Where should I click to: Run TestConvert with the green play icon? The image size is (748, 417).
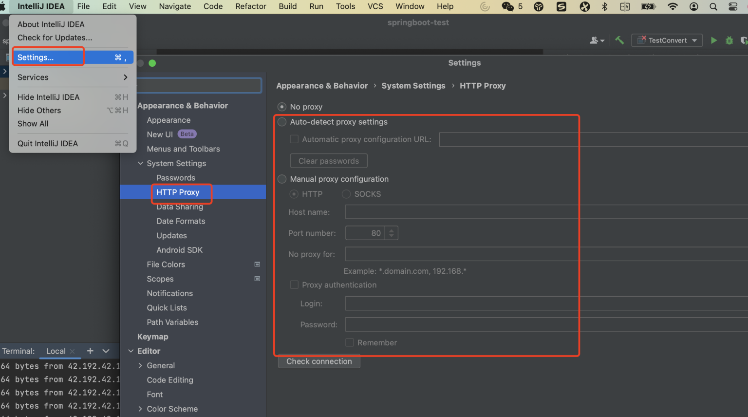pyautogui.click(x=713, y=40)
